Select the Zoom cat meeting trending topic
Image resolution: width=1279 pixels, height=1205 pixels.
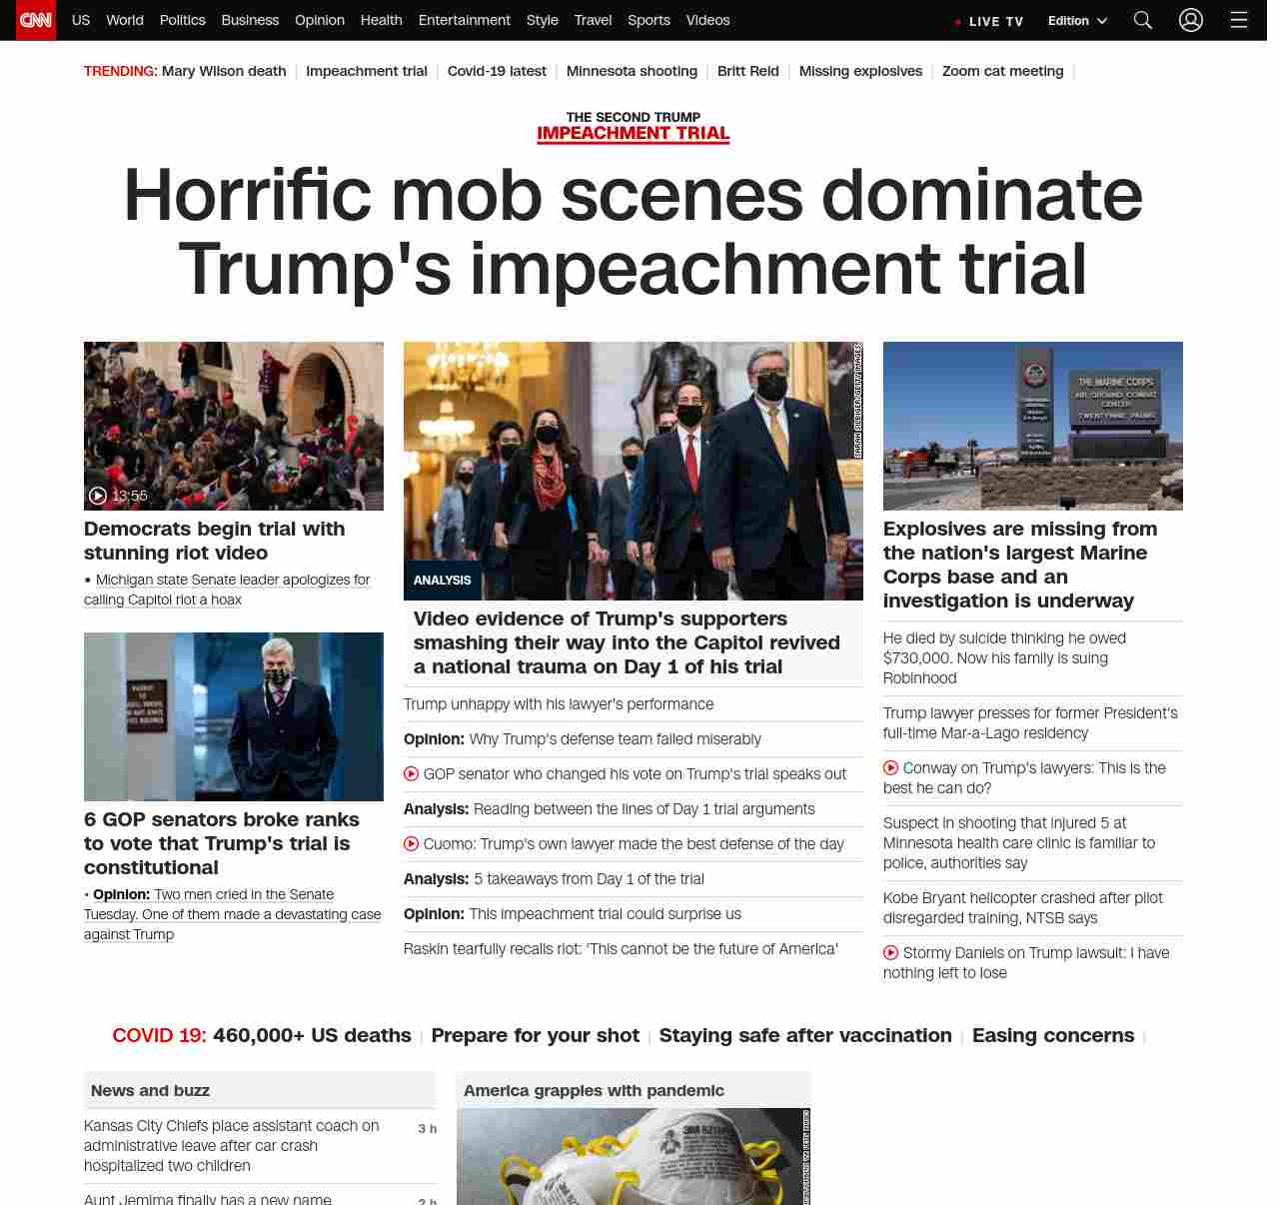pos(1002,71)
